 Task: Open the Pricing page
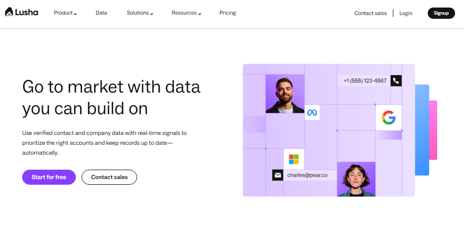coord(228,13)
